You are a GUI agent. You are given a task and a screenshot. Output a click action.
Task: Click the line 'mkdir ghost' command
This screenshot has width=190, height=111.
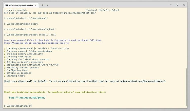(21, 24)
